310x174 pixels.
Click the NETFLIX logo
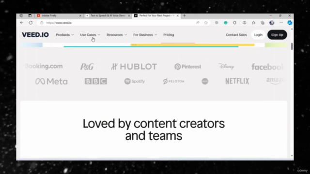(x=237, y=81)
